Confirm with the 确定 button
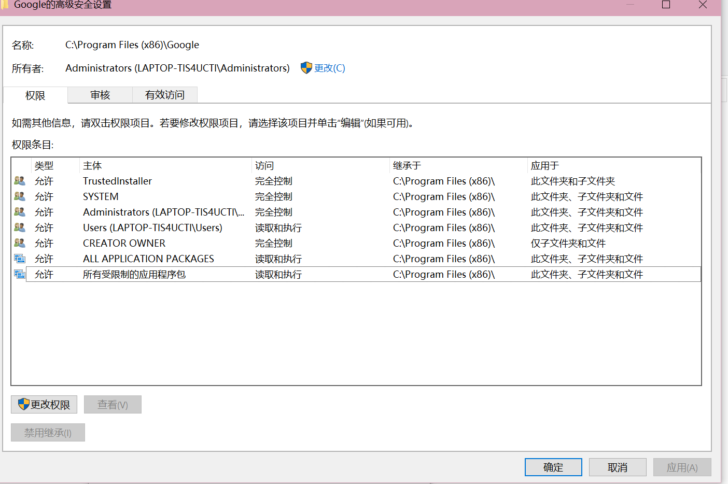728x484 pixels. point(553,467)
